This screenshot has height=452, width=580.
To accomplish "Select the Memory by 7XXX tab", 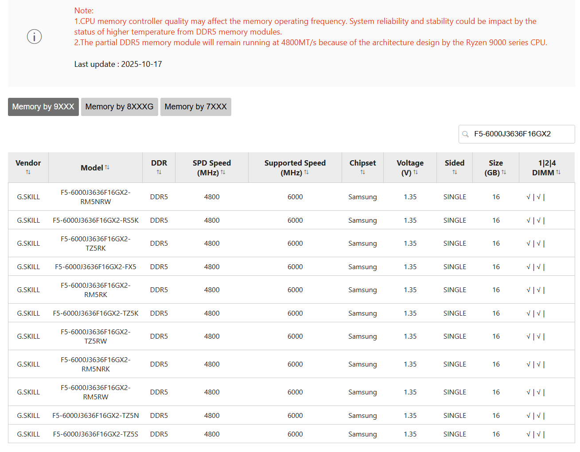I will click(196, 107).
